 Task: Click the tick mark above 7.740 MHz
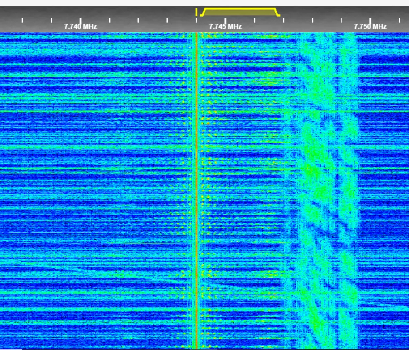click(81, 20)
